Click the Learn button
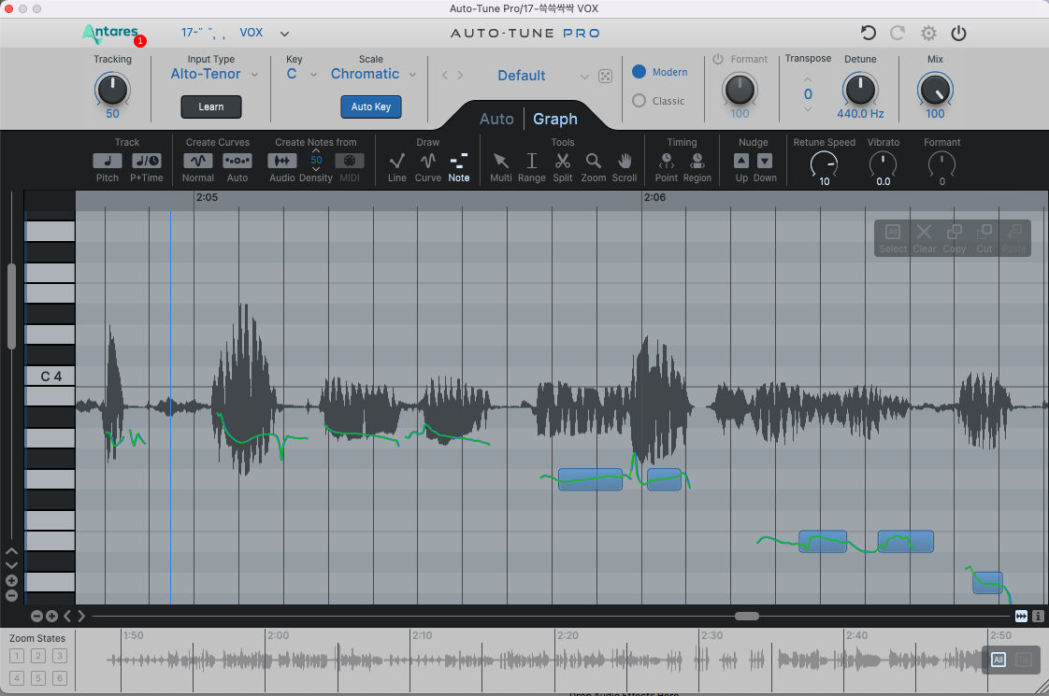This screenshot has height=696, width=1049. pos(210,107)
